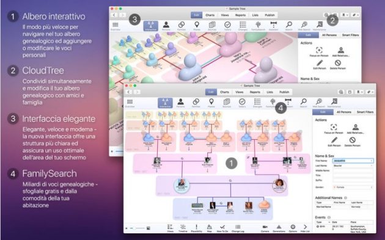The height and width of the screenshot is (240, 385).
Task: Expand the Gender dropdown showing Female
Action: pos(353,187)
